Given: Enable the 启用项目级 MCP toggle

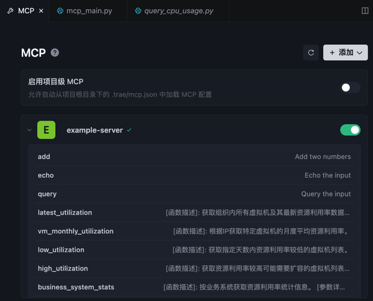Looking at the screenshot, I should (350, 88).
